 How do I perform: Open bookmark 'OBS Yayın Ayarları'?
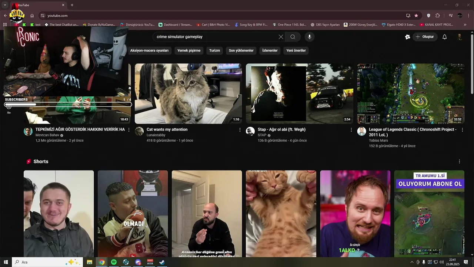325,25
